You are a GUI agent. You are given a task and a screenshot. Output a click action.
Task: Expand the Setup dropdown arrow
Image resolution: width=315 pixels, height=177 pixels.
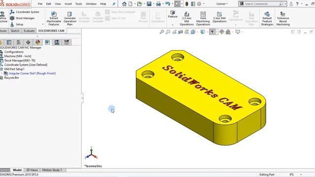[43, 24]
